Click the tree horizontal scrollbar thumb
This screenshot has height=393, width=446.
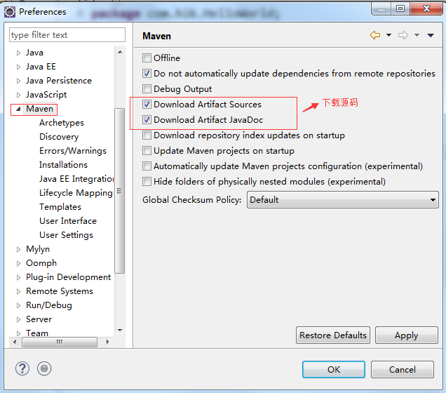60,342
